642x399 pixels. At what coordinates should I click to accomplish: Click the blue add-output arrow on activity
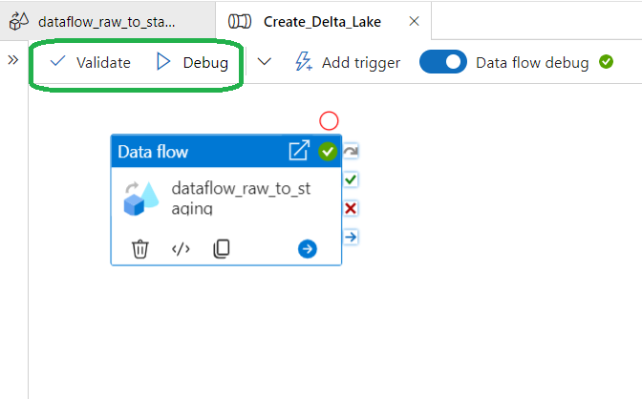click(307, 249)
